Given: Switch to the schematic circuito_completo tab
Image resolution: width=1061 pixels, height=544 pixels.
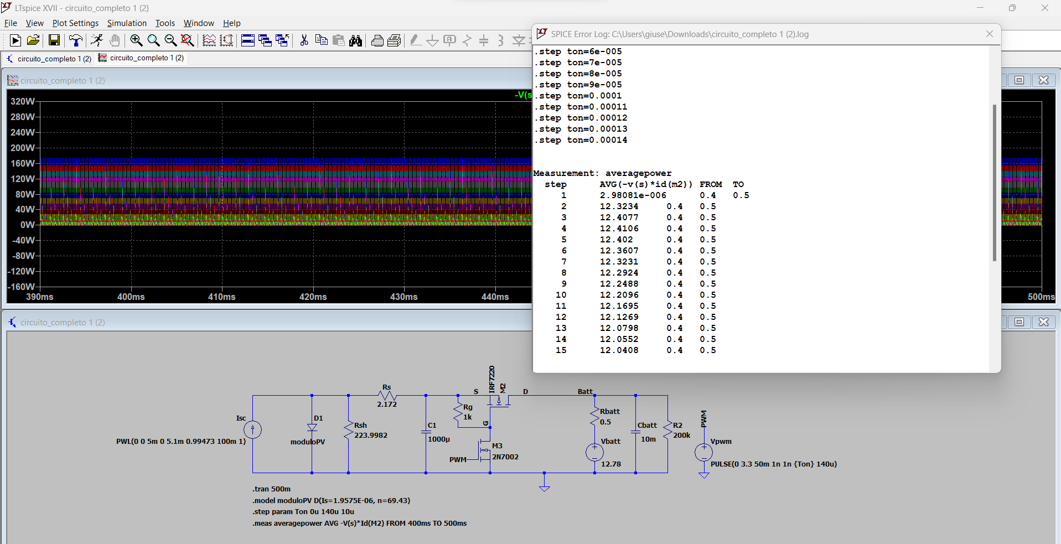Looking at the screenshot, I should 49,59.
